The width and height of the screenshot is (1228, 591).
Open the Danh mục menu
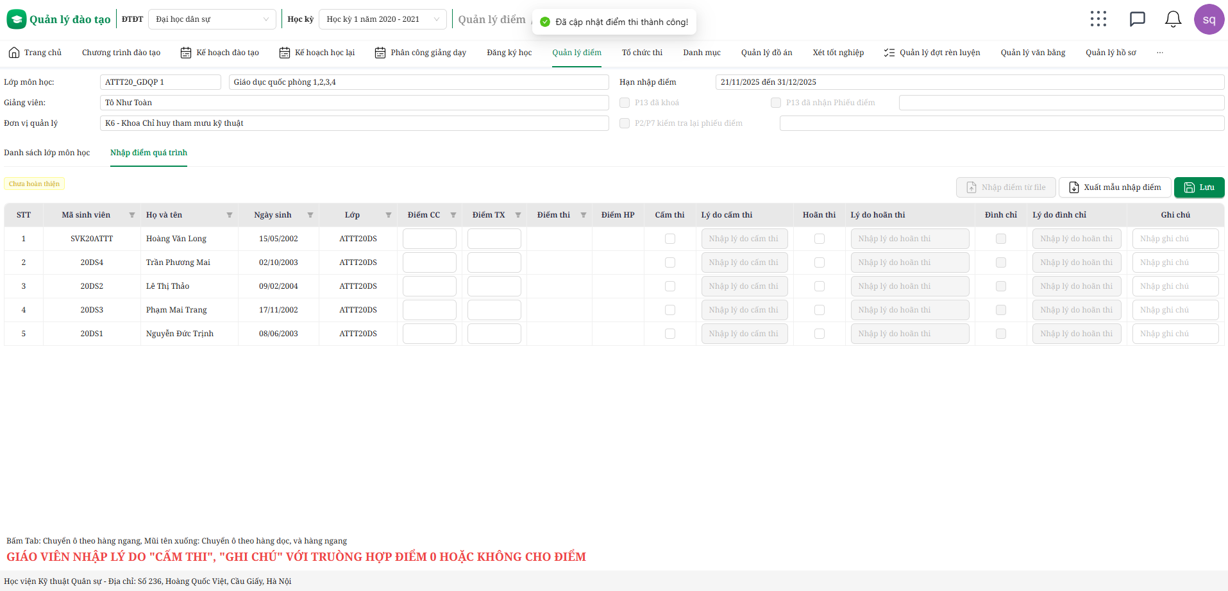coord(702,53)
